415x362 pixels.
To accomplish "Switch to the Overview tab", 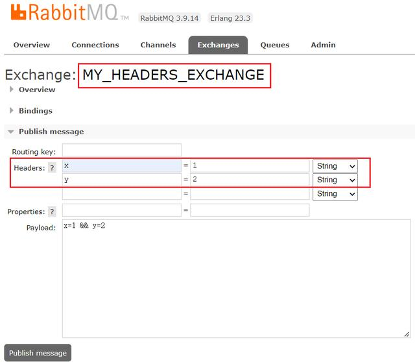I will (32, 45).
